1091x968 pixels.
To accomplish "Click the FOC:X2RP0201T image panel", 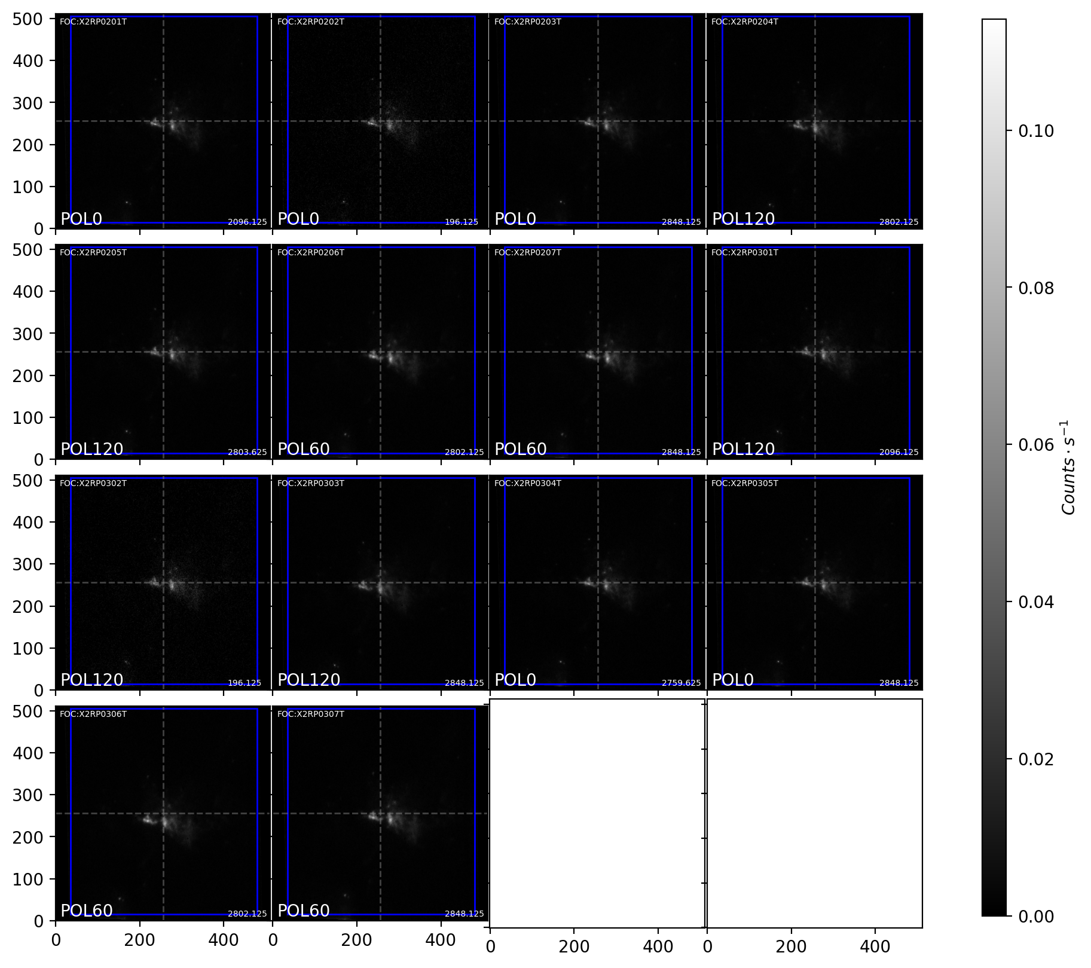I will pyautogui.click(x=163, y=121).
